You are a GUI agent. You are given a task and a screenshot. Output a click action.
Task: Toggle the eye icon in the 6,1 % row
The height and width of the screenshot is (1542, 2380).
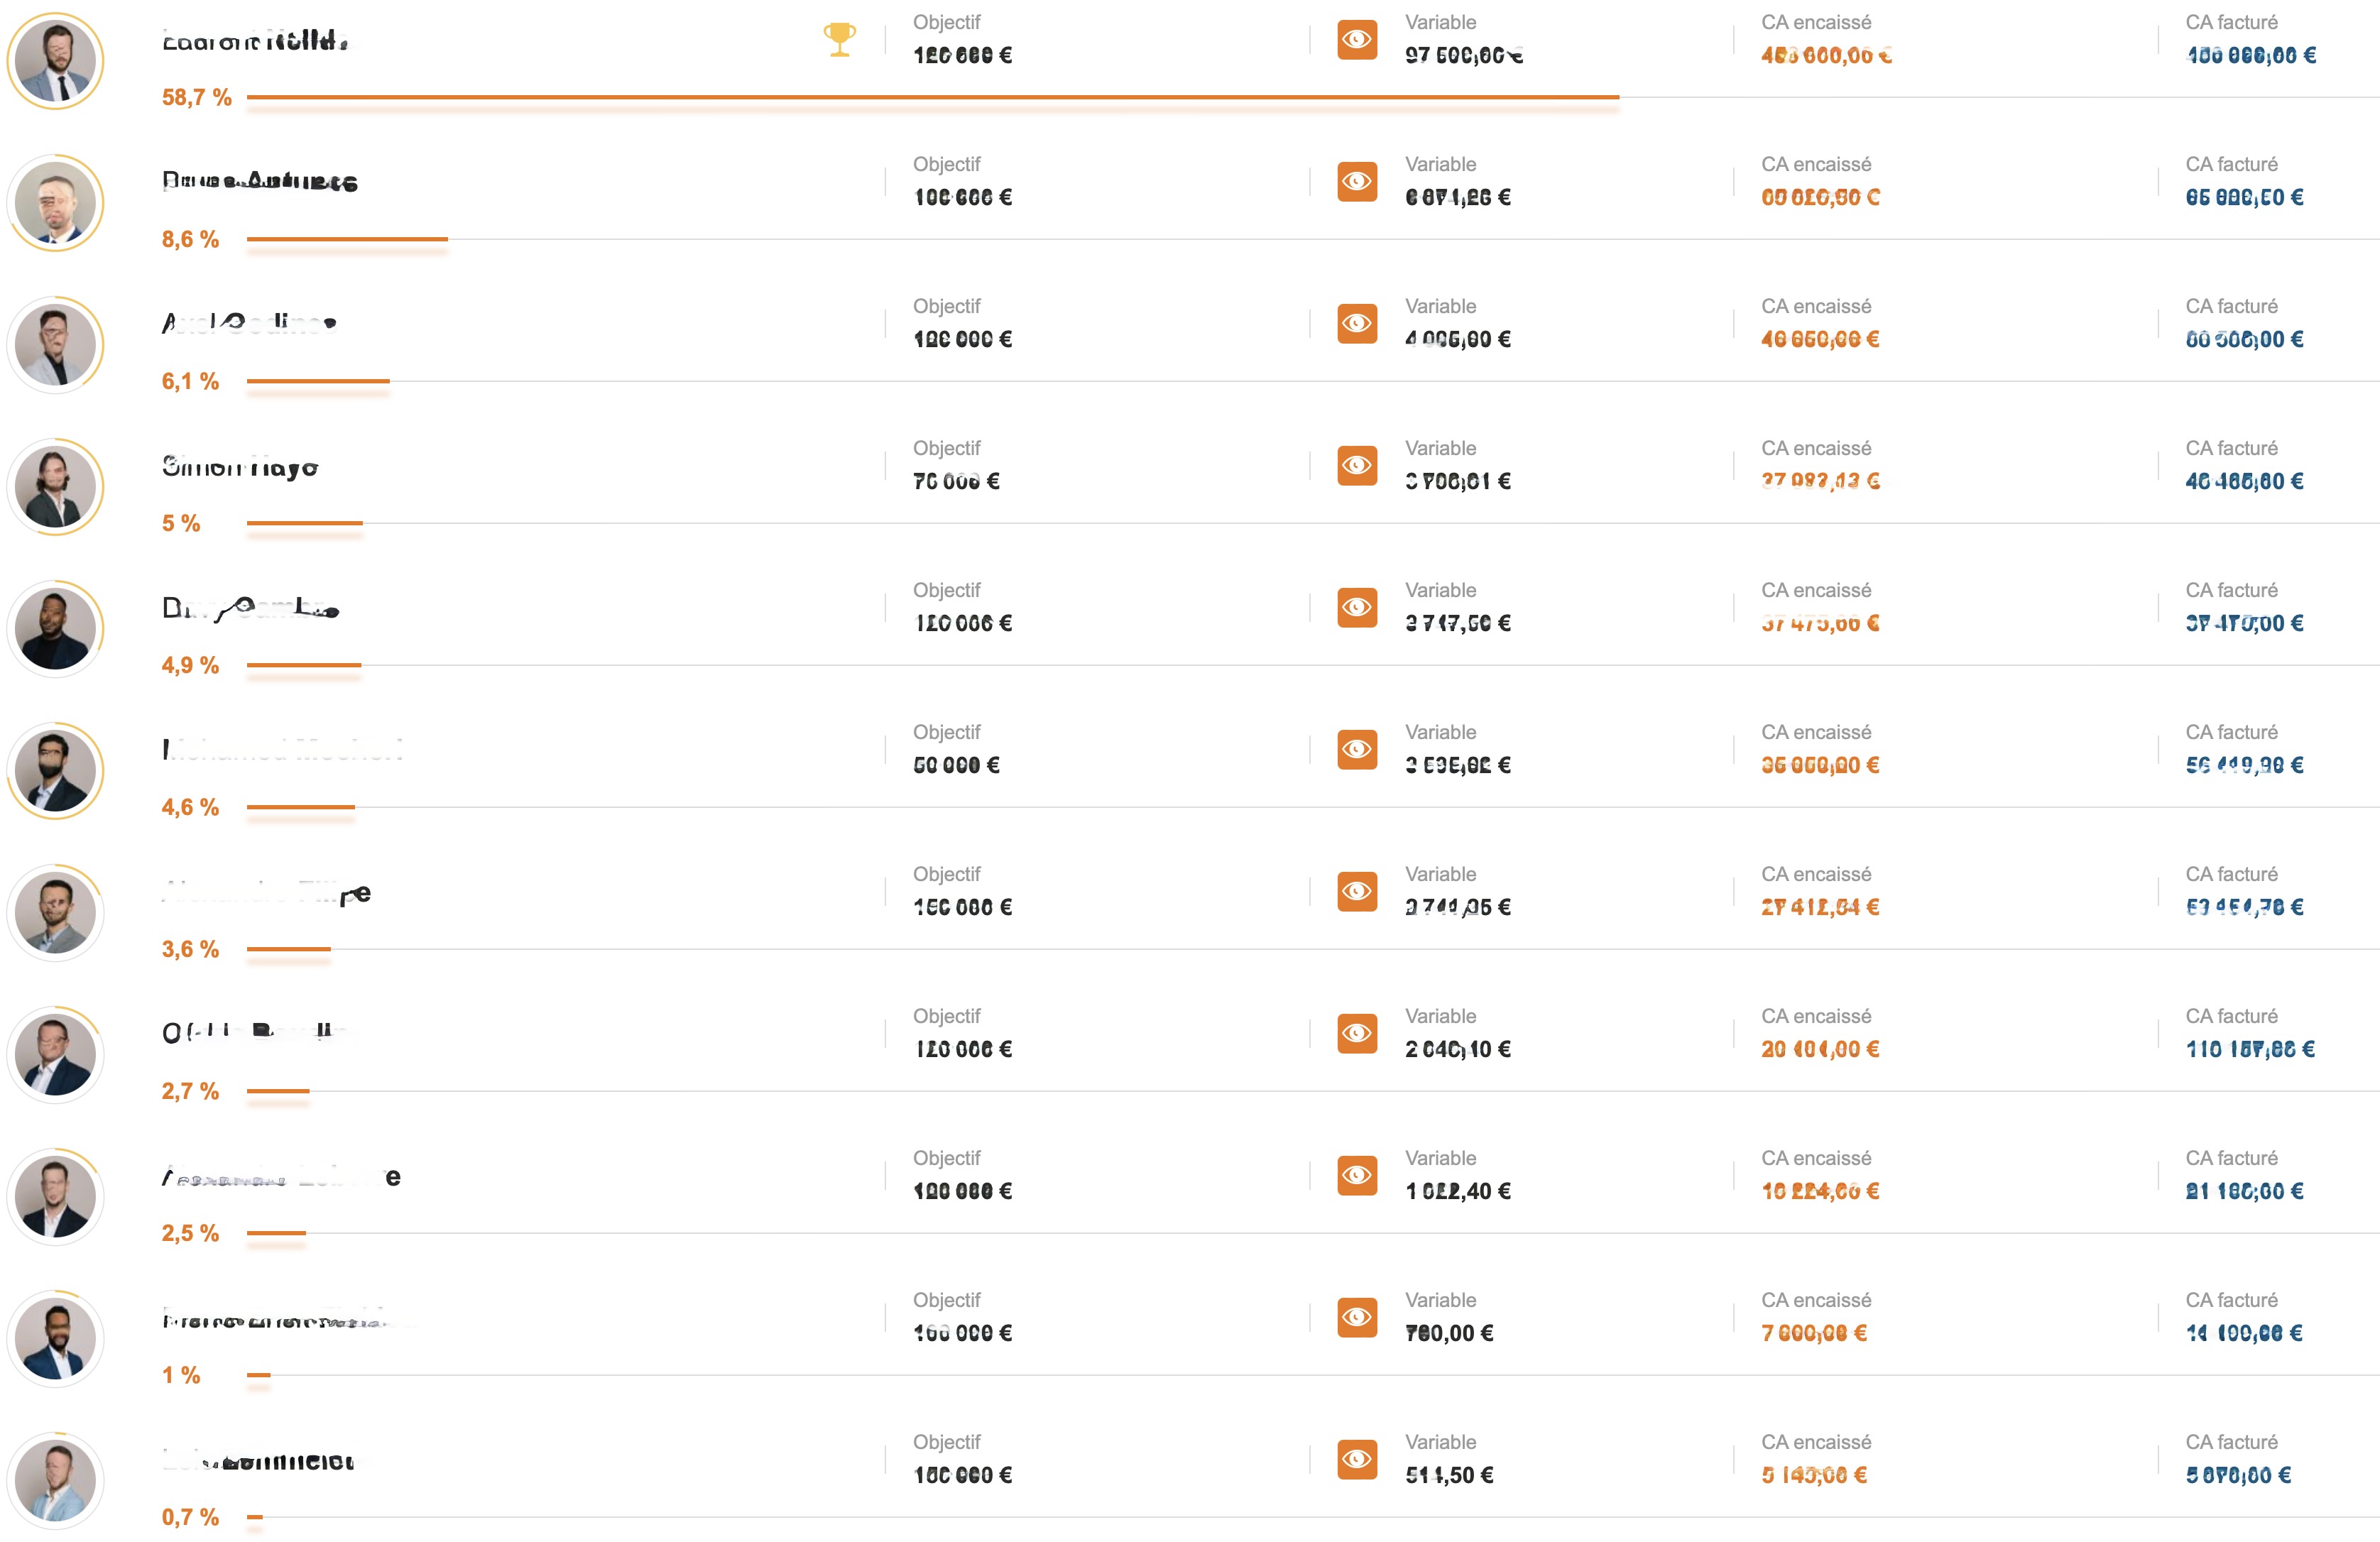[x=1356, y=324]
